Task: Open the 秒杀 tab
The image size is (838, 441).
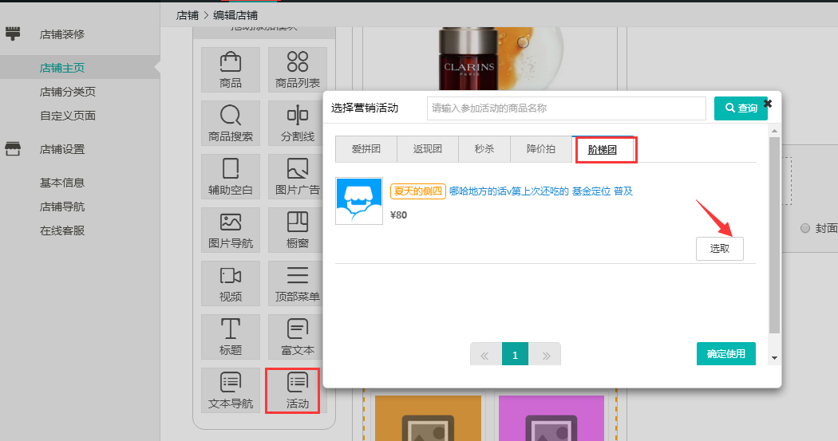Action: tap(484, 149)
